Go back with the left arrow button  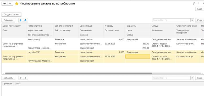(4, 4)
